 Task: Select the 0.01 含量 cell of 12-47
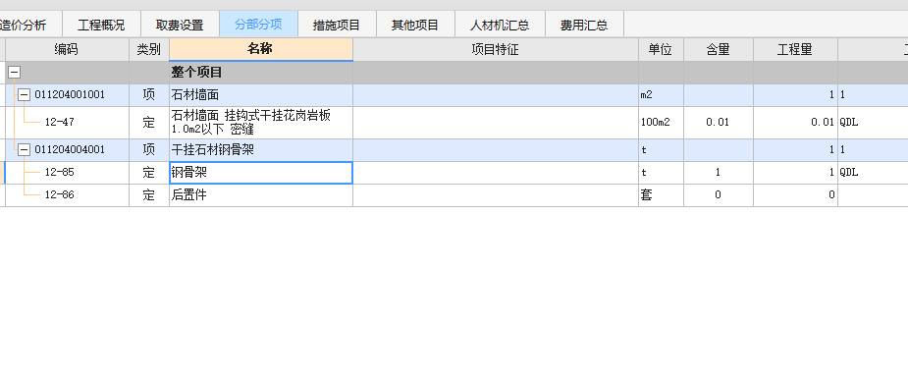click(x=719, y=123)
